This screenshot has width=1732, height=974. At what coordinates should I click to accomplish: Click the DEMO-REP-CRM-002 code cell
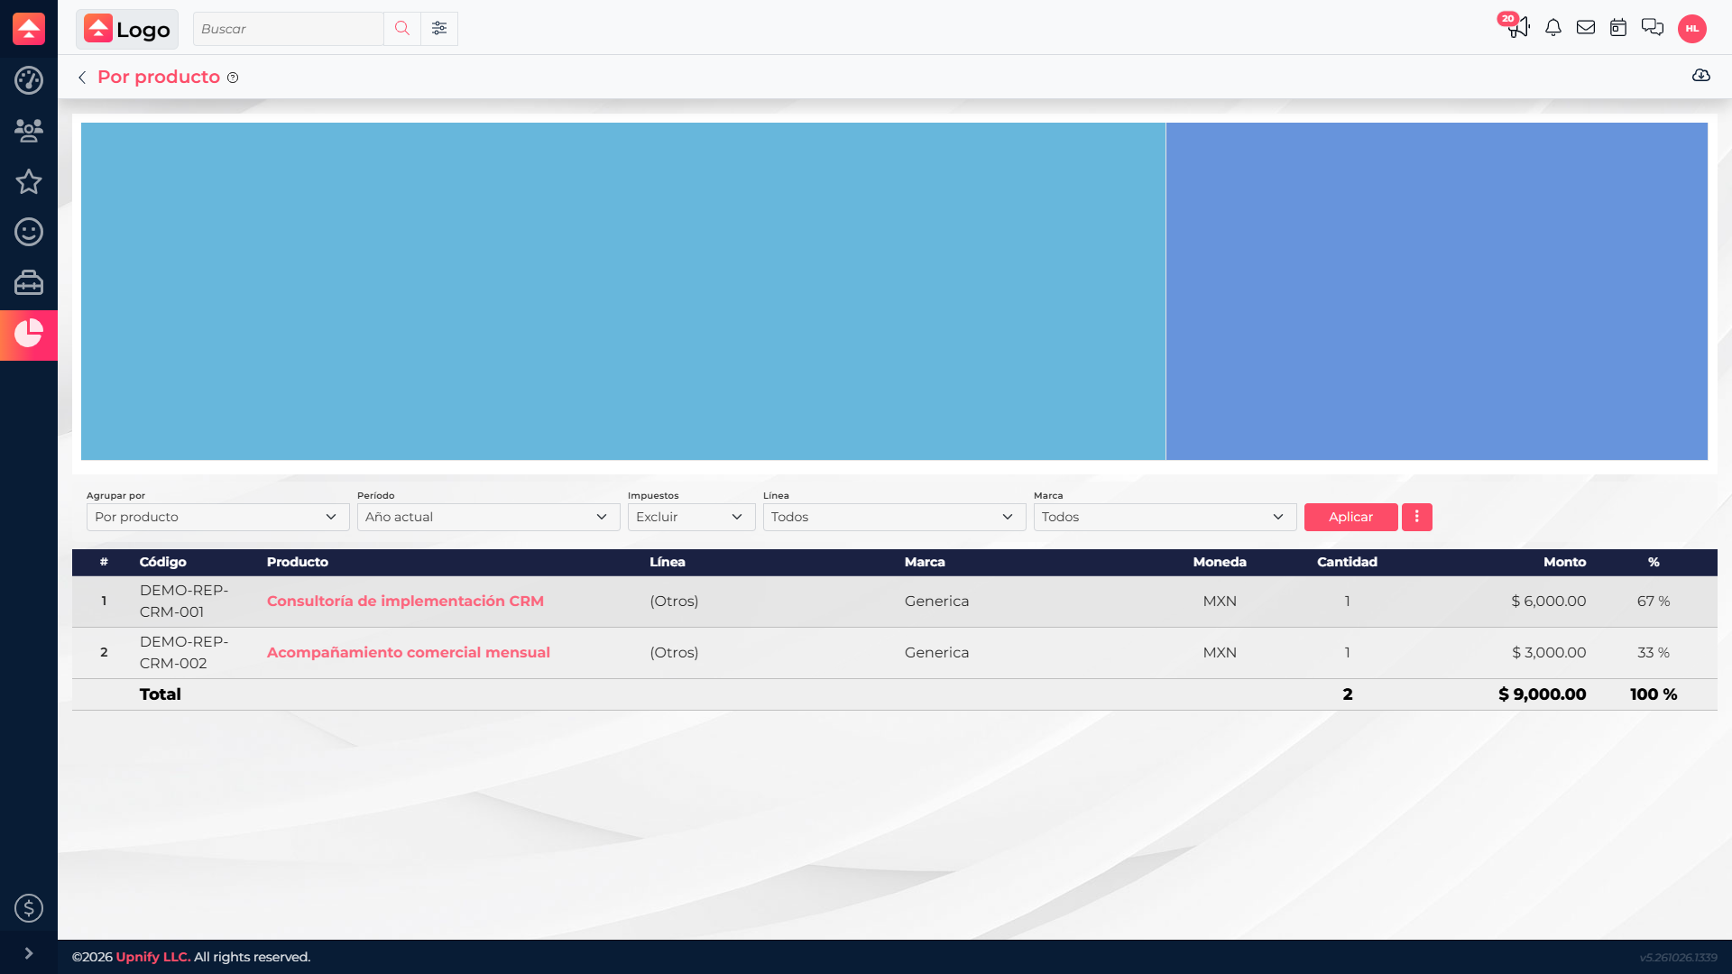click(184, 653)
